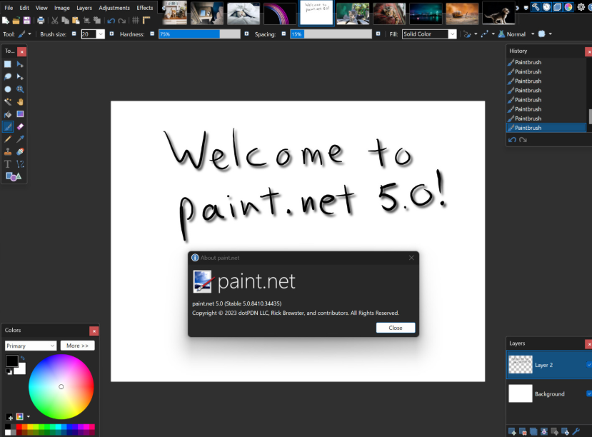
Task: Open the image list dropdown arrow
Action: 526,8
